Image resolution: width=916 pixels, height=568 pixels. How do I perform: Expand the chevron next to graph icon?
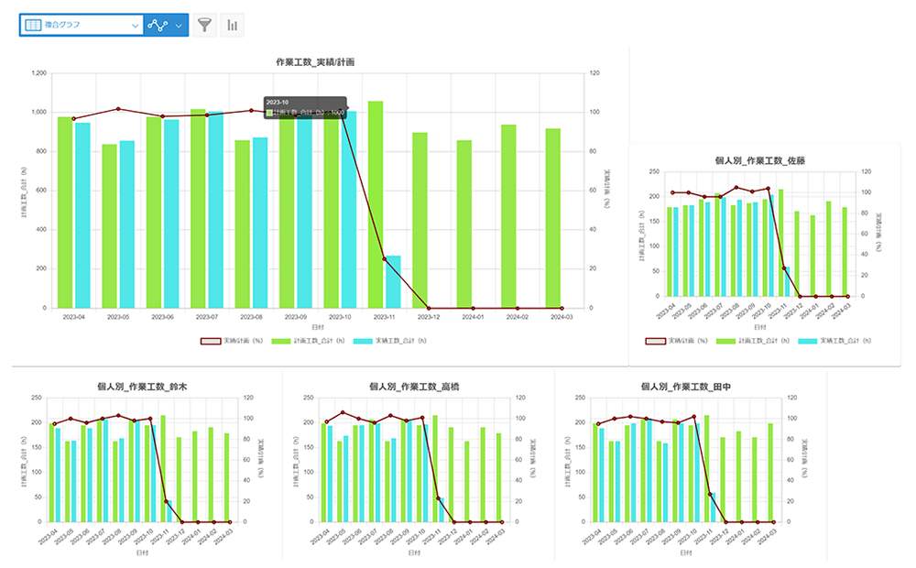coord(179,25)
